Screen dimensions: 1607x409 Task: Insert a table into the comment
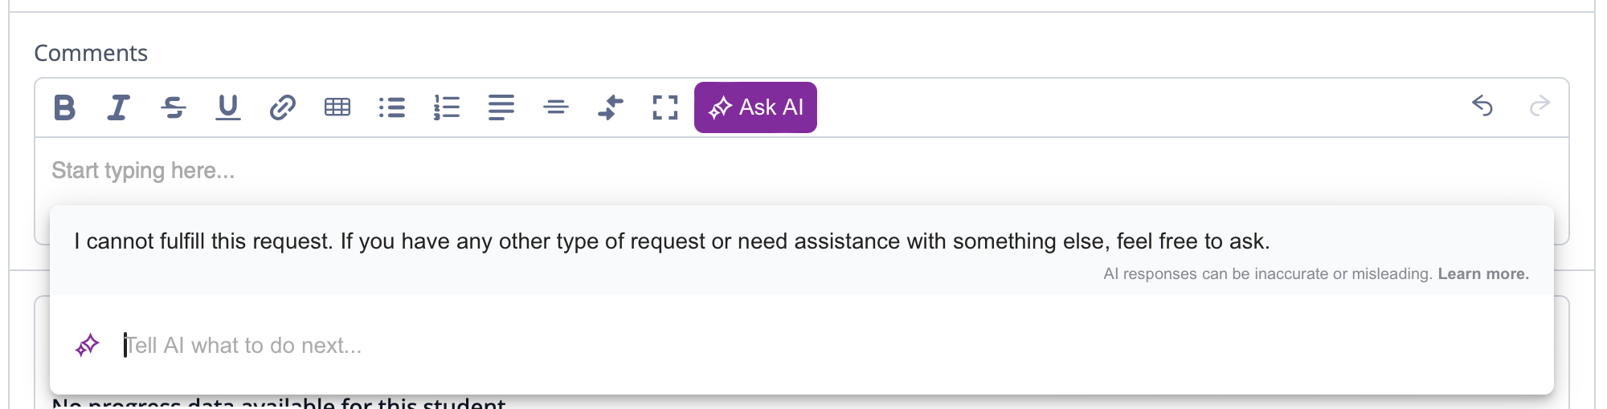337,107
